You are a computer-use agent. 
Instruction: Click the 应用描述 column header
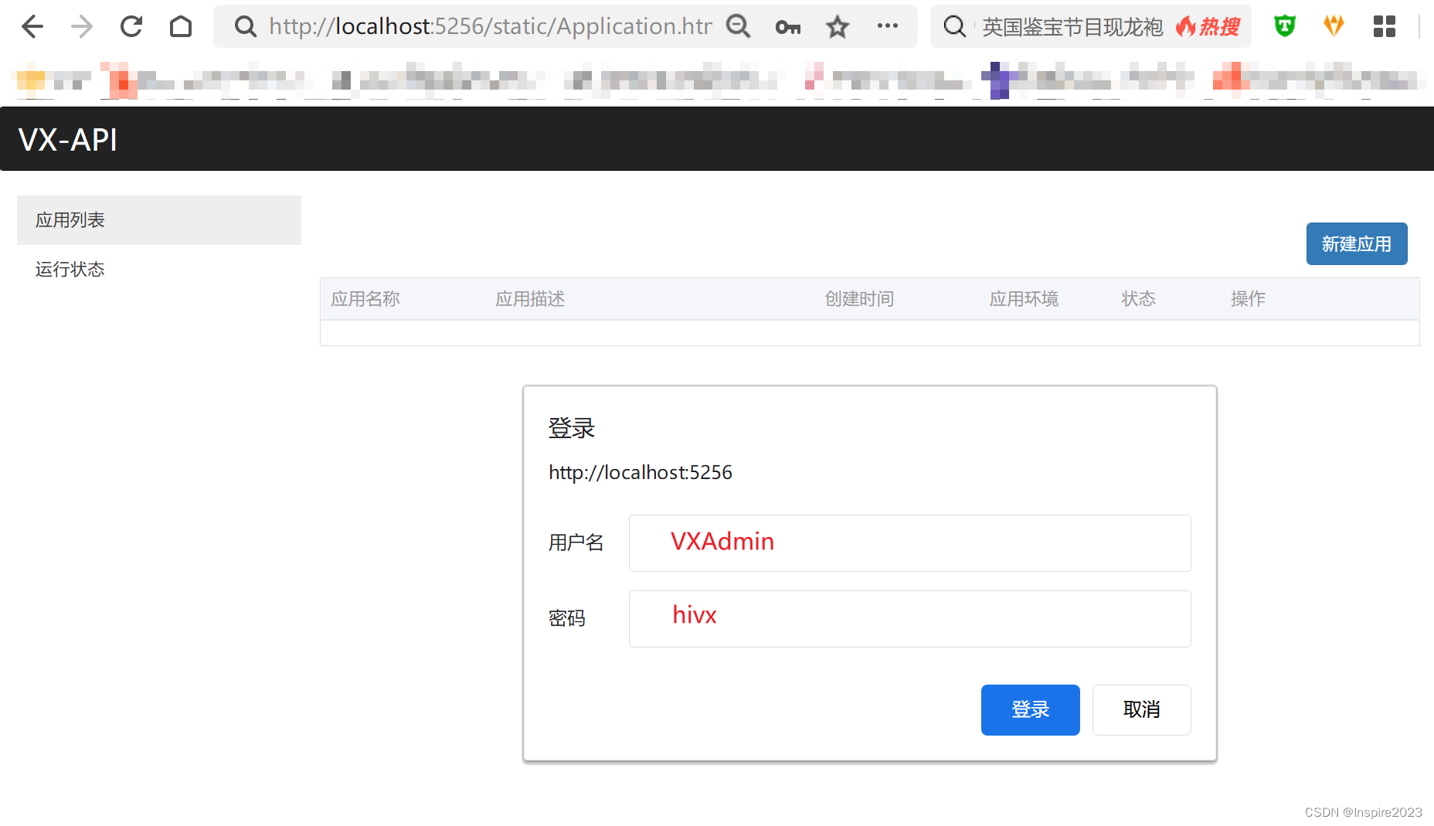[530, 299]
